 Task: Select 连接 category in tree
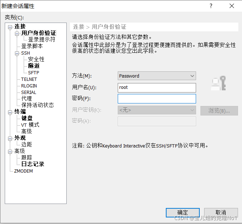[x=20, y=26]
